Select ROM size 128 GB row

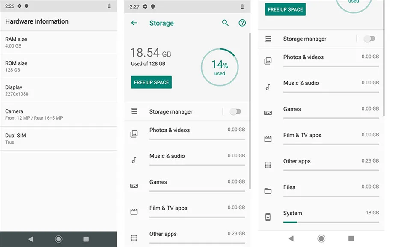tap(59, 66)
